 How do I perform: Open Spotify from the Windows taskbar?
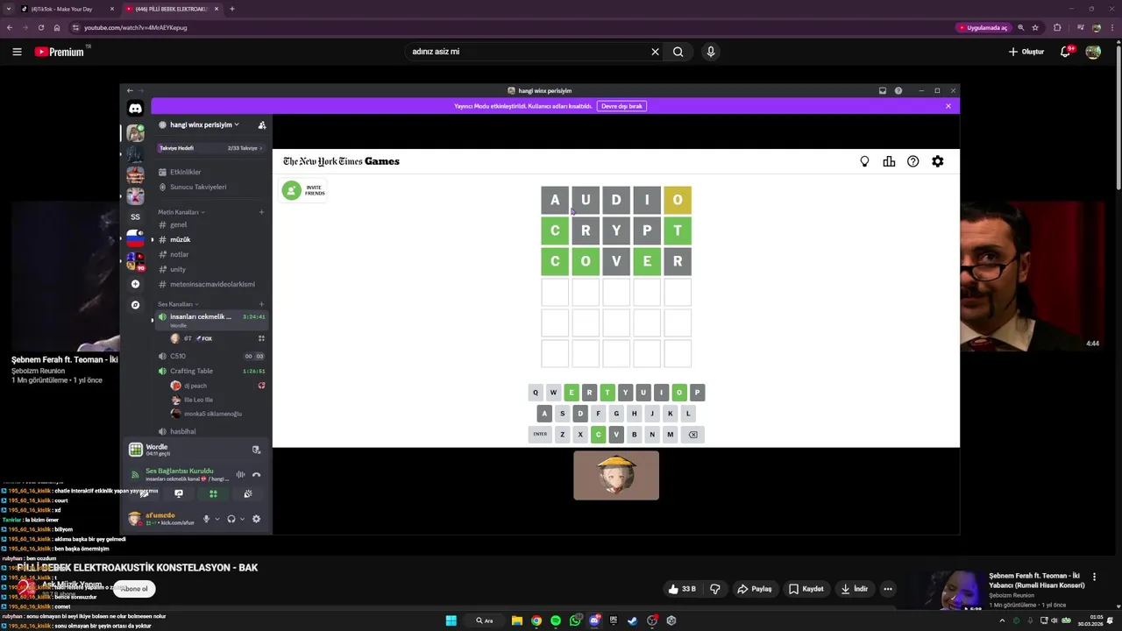[556, 620]
